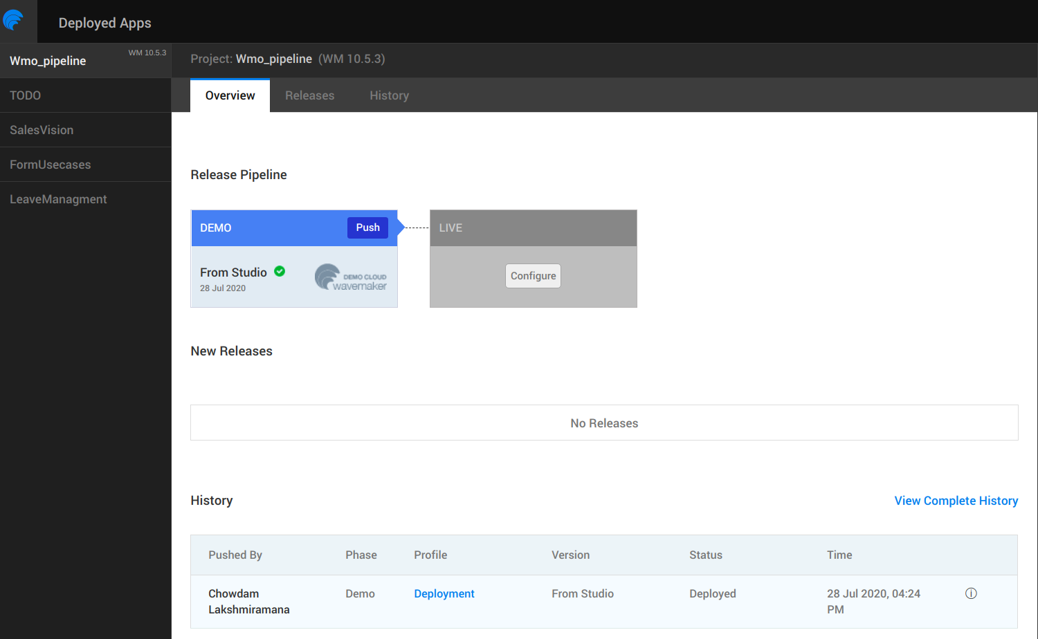
Task: Open the info icon in the history row
Action: click(971, 593)
